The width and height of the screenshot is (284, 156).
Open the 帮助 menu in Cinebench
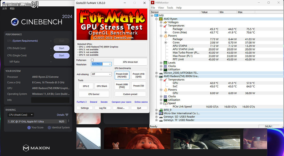[x=12, y=9]
